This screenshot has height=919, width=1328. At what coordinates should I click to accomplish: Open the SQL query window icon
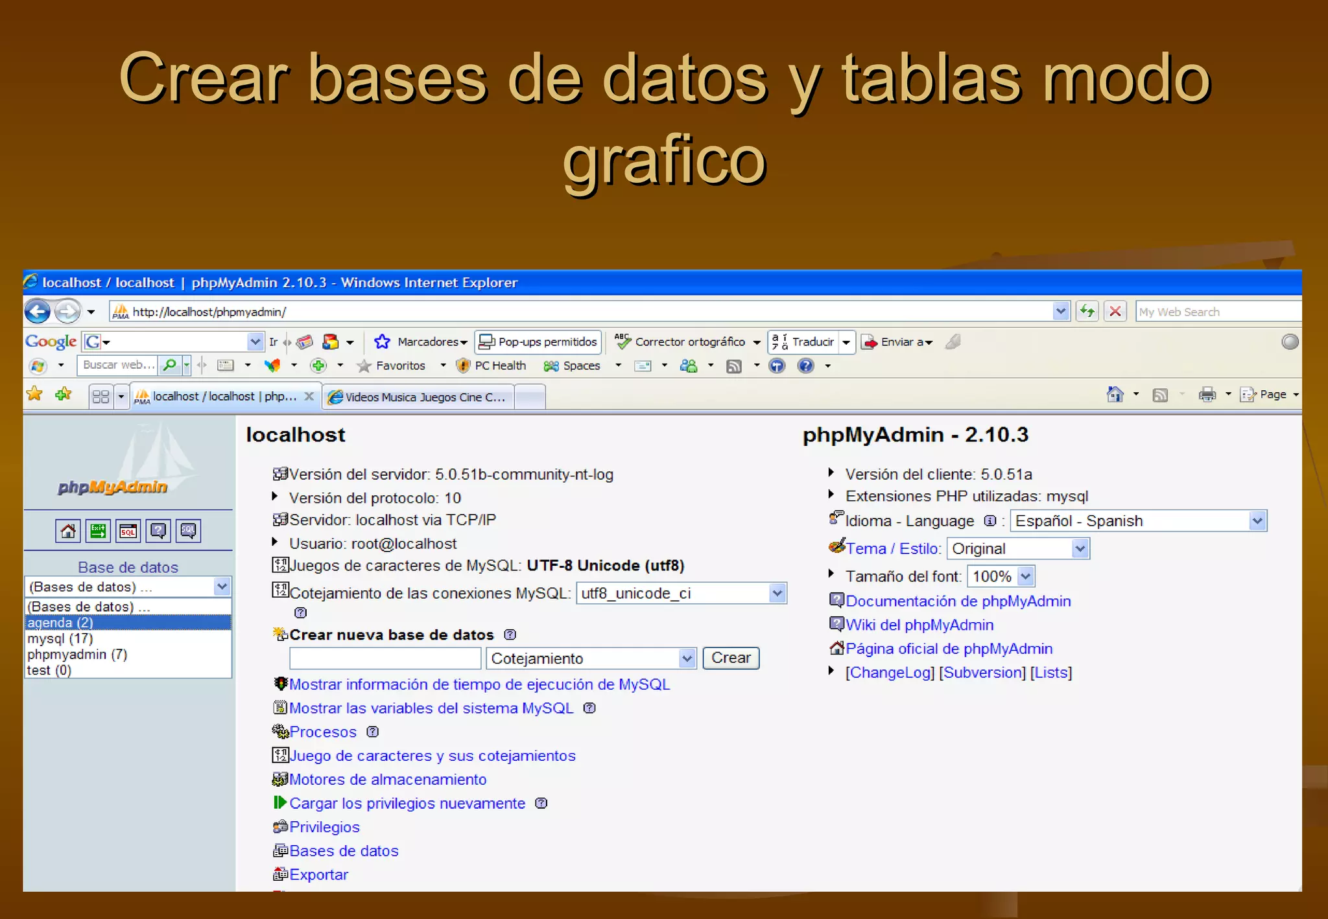coord(128,531)
